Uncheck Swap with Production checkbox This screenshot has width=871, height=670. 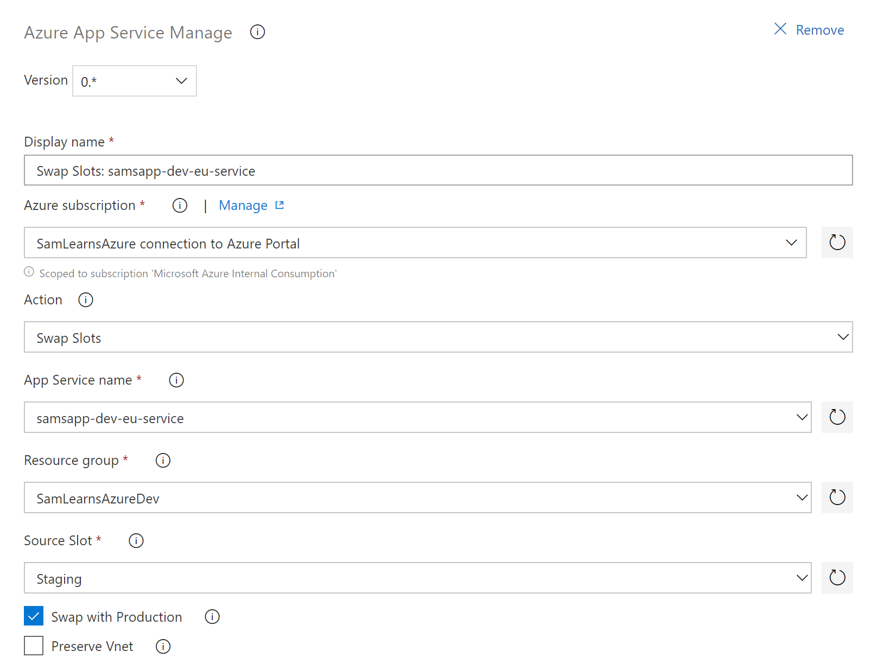click(34, 616)
